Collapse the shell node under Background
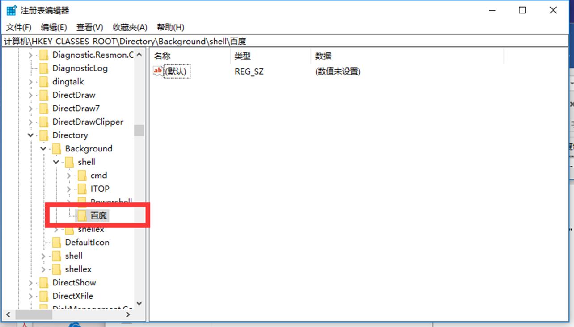This screenshot has width=574, height=327. pyautogui.click(x=55, y=162)
